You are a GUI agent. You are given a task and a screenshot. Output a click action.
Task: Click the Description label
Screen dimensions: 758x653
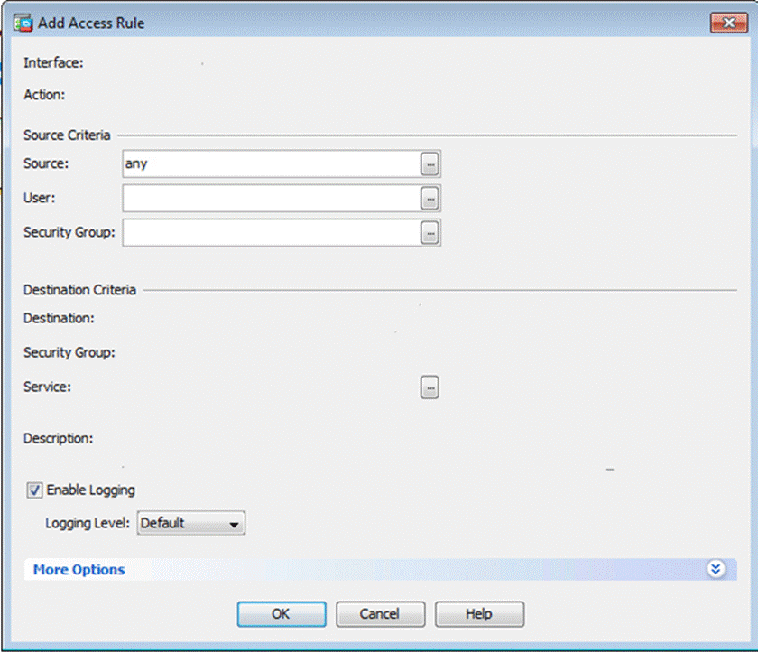pyautogui.click(x=58, y=439)
